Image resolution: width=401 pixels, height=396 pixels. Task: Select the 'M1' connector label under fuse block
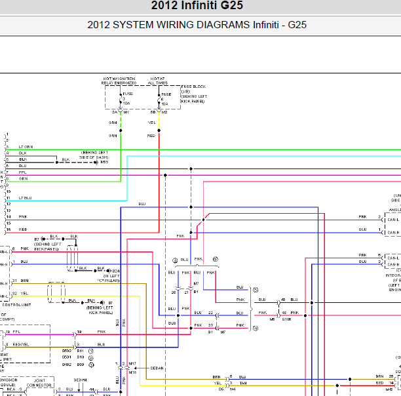[x=126, y=112]
